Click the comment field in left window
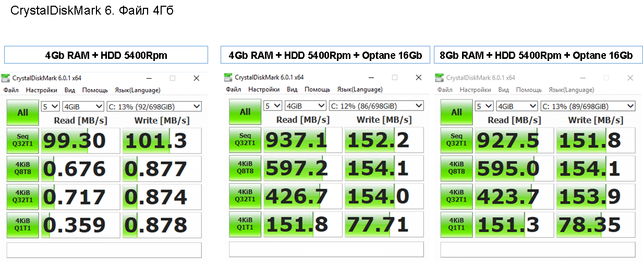Viewport: 643px width, 262px height. pyautogui.click(x=104, y=250)
